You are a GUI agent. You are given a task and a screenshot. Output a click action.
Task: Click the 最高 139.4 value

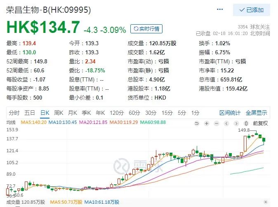click(29, 43)
